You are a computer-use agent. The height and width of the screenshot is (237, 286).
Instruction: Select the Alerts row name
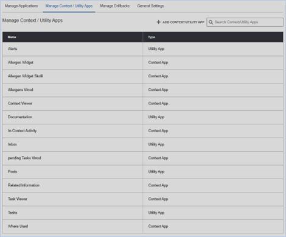pos(13,49)
